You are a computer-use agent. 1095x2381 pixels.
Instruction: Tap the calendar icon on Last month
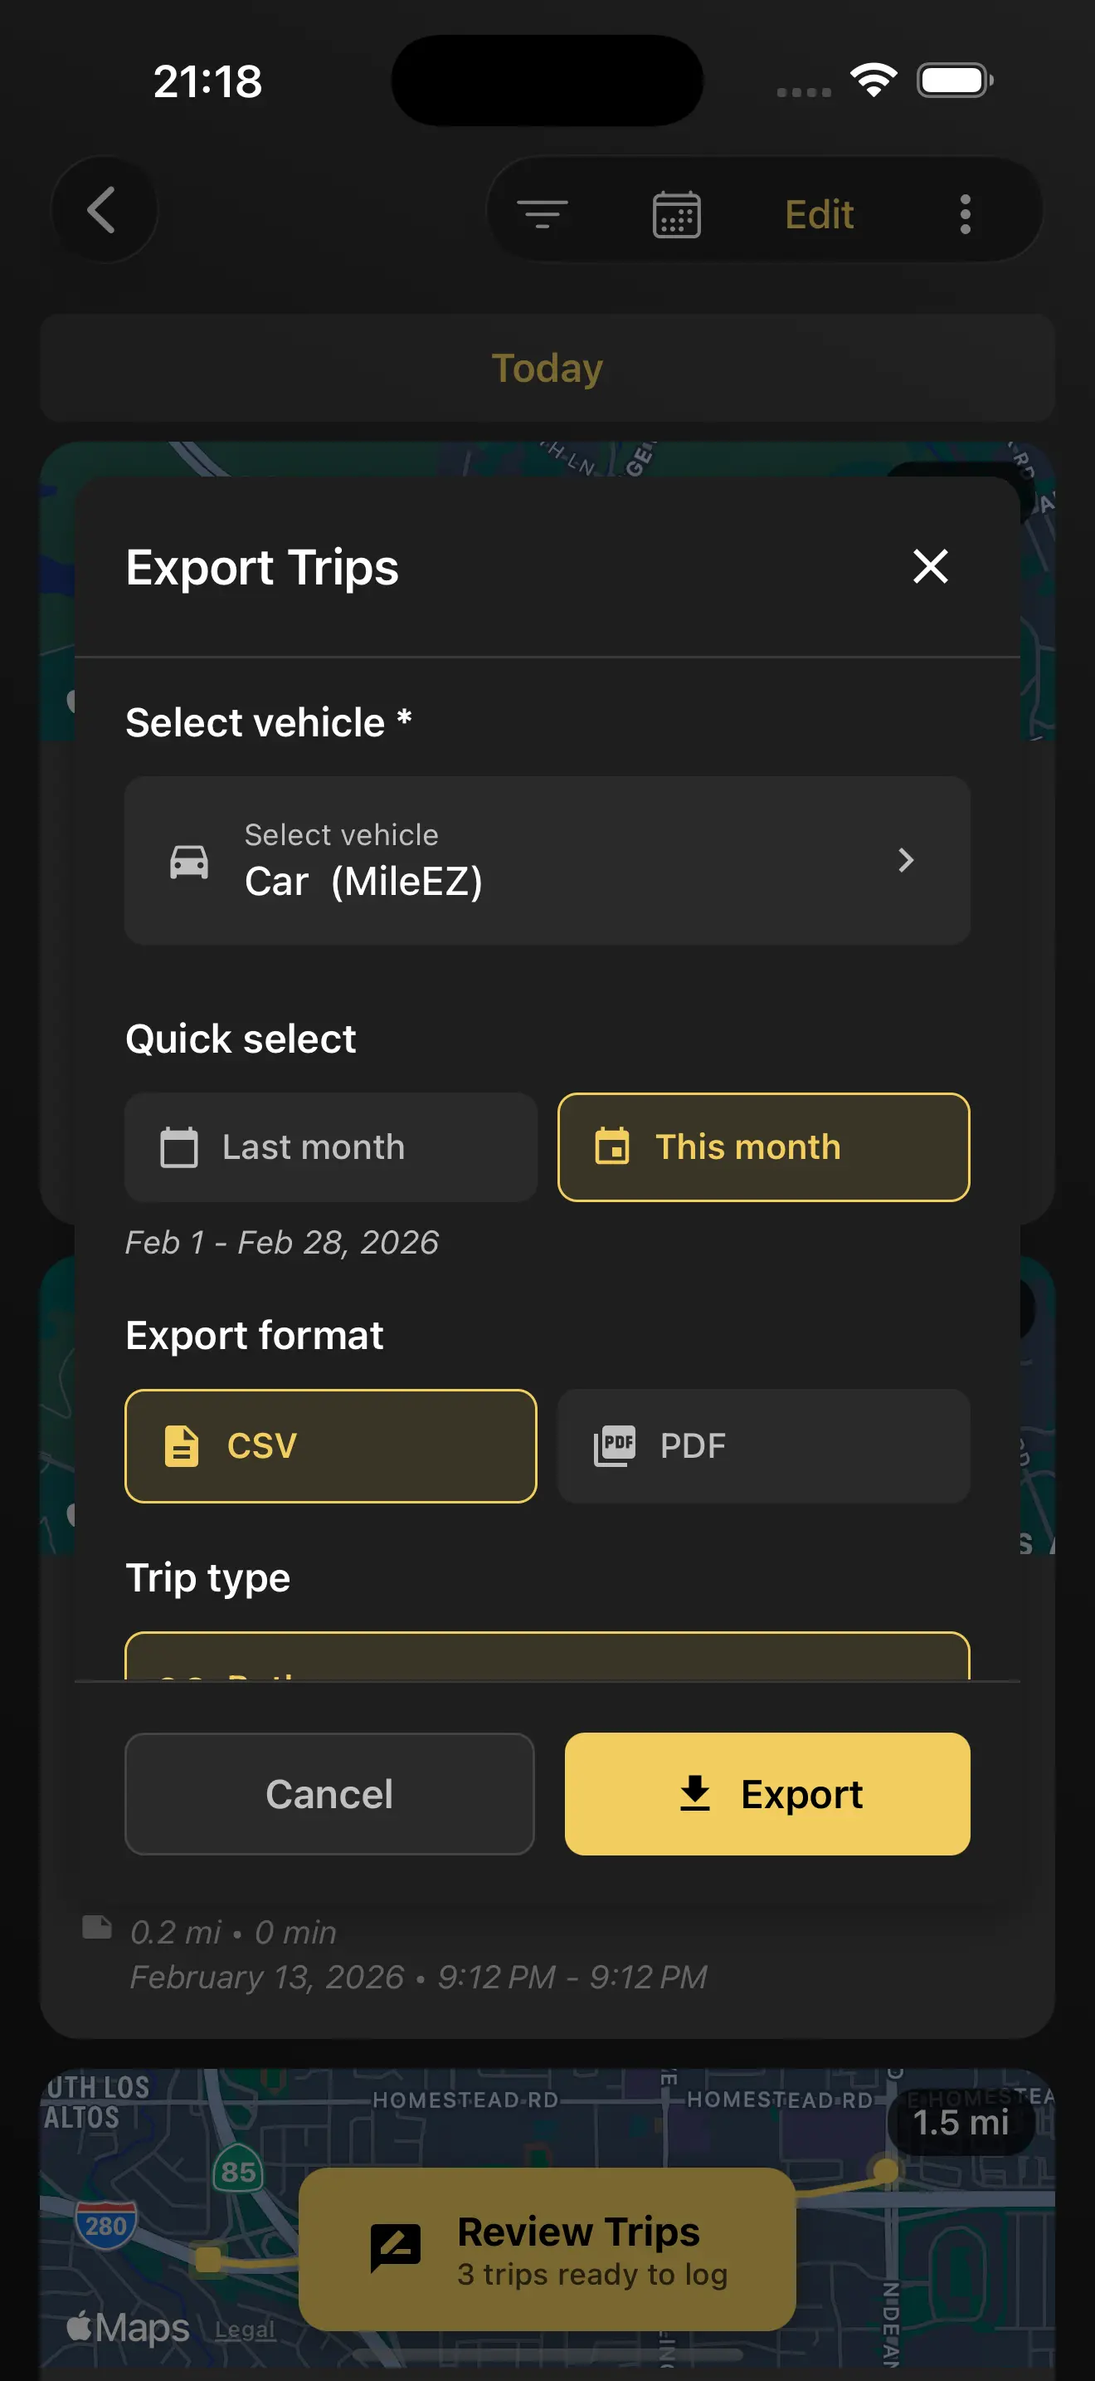tap(179, 1147)
